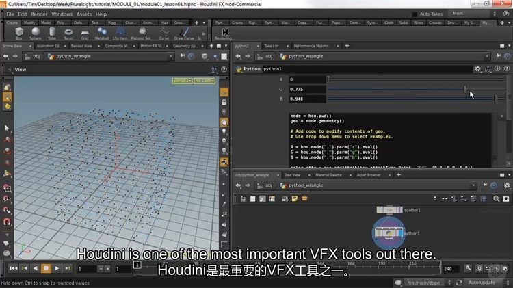Select the Metaball shelf tool

[x=102, y=34]
